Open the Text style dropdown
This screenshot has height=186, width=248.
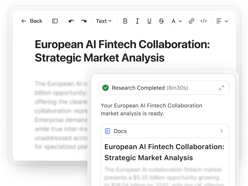[104, 21]
